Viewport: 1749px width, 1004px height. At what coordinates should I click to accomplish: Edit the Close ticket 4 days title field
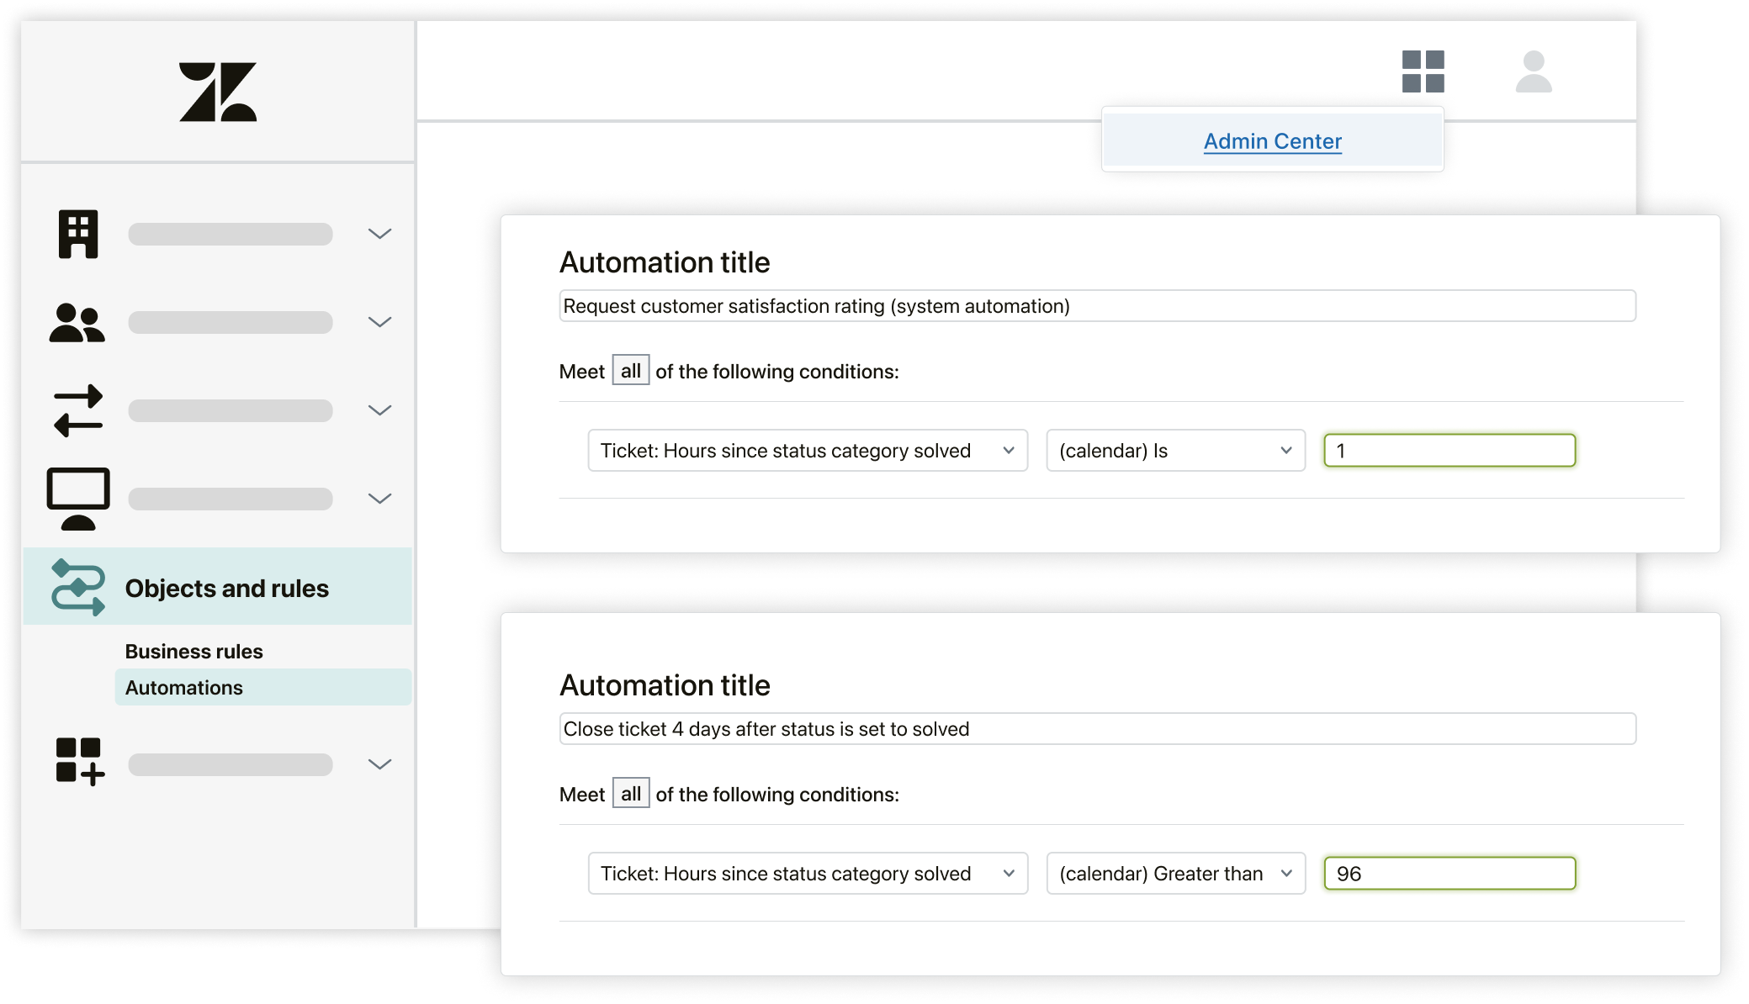click(x=1097, y=729)
